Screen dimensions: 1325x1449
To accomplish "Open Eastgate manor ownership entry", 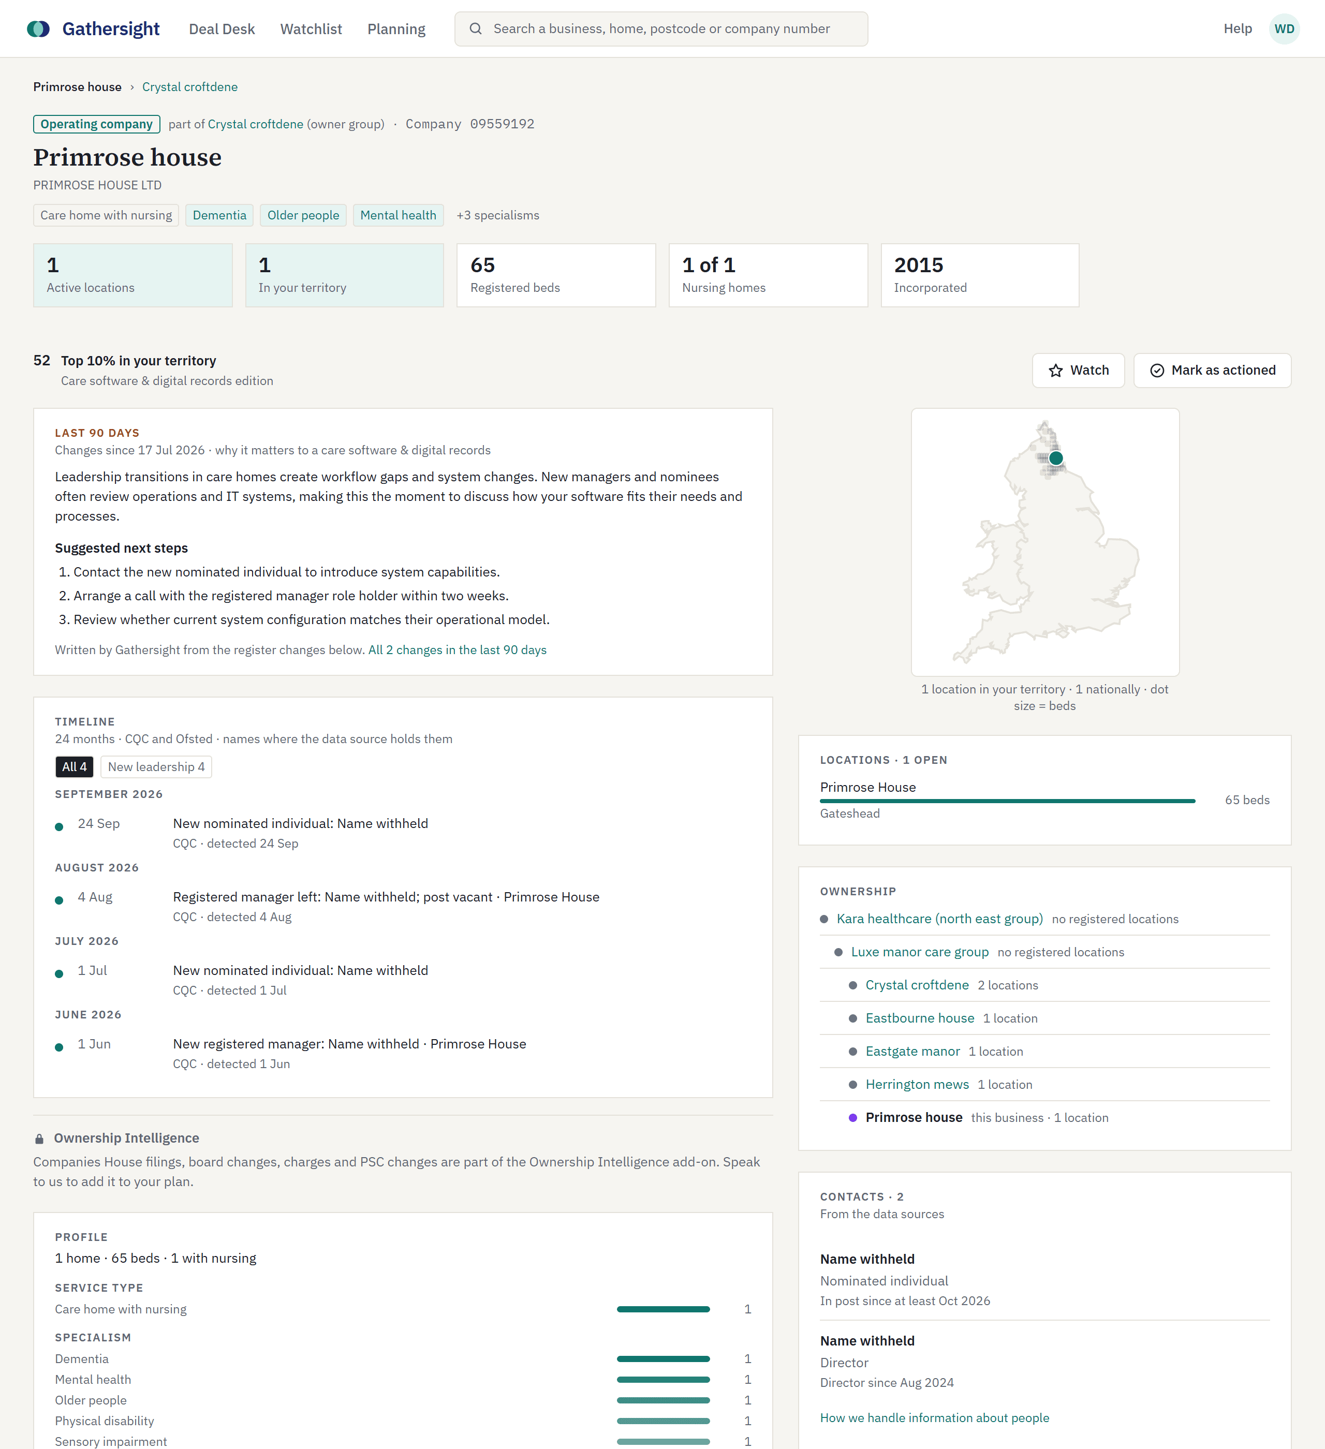I will coord(912,1051).
